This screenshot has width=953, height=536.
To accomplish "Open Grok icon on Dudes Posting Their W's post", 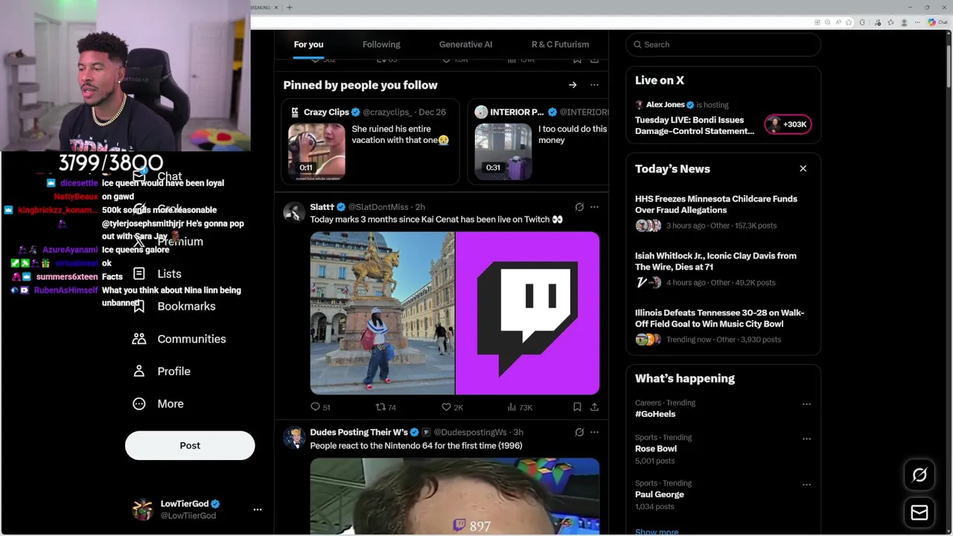I will pyautogui.click(x=579, y=432).
